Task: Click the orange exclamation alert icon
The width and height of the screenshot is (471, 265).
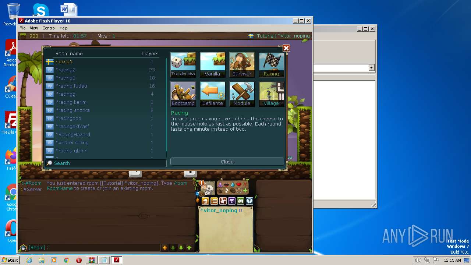Action: (201, 183)
